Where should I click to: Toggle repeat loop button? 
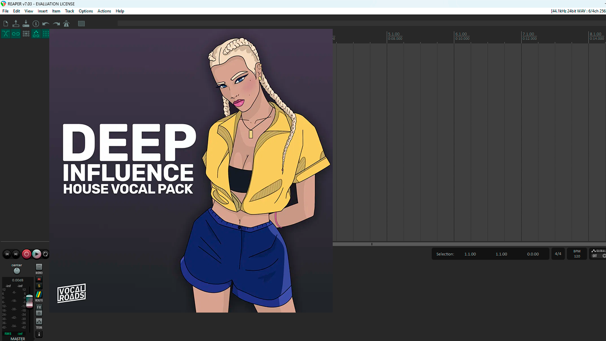tap(45, 254)
